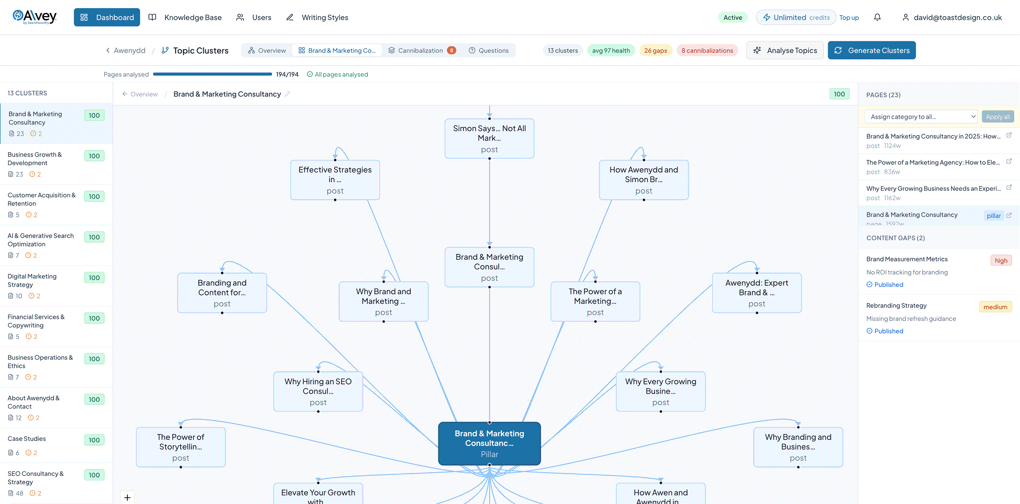Select Business Growth & Development cluster
Viewport: 1020px width, 504px height.
56,164
